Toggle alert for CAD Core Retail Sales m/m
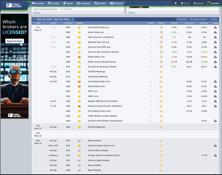 point(151,82)
